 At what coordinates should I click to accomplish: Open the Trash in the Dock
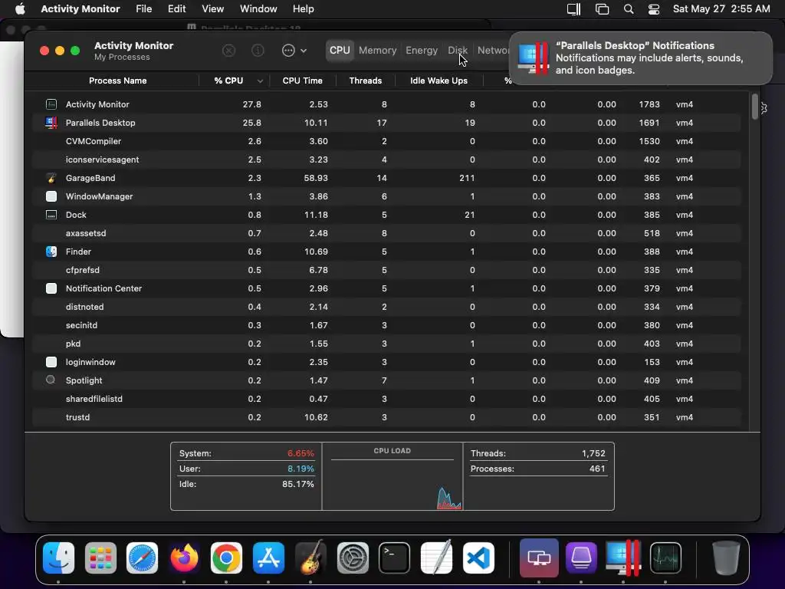[726, 558]
